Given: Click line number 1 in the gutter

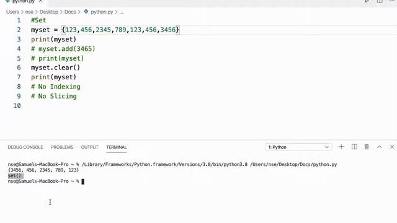Looking at the screenshot, I should [19, 20].
